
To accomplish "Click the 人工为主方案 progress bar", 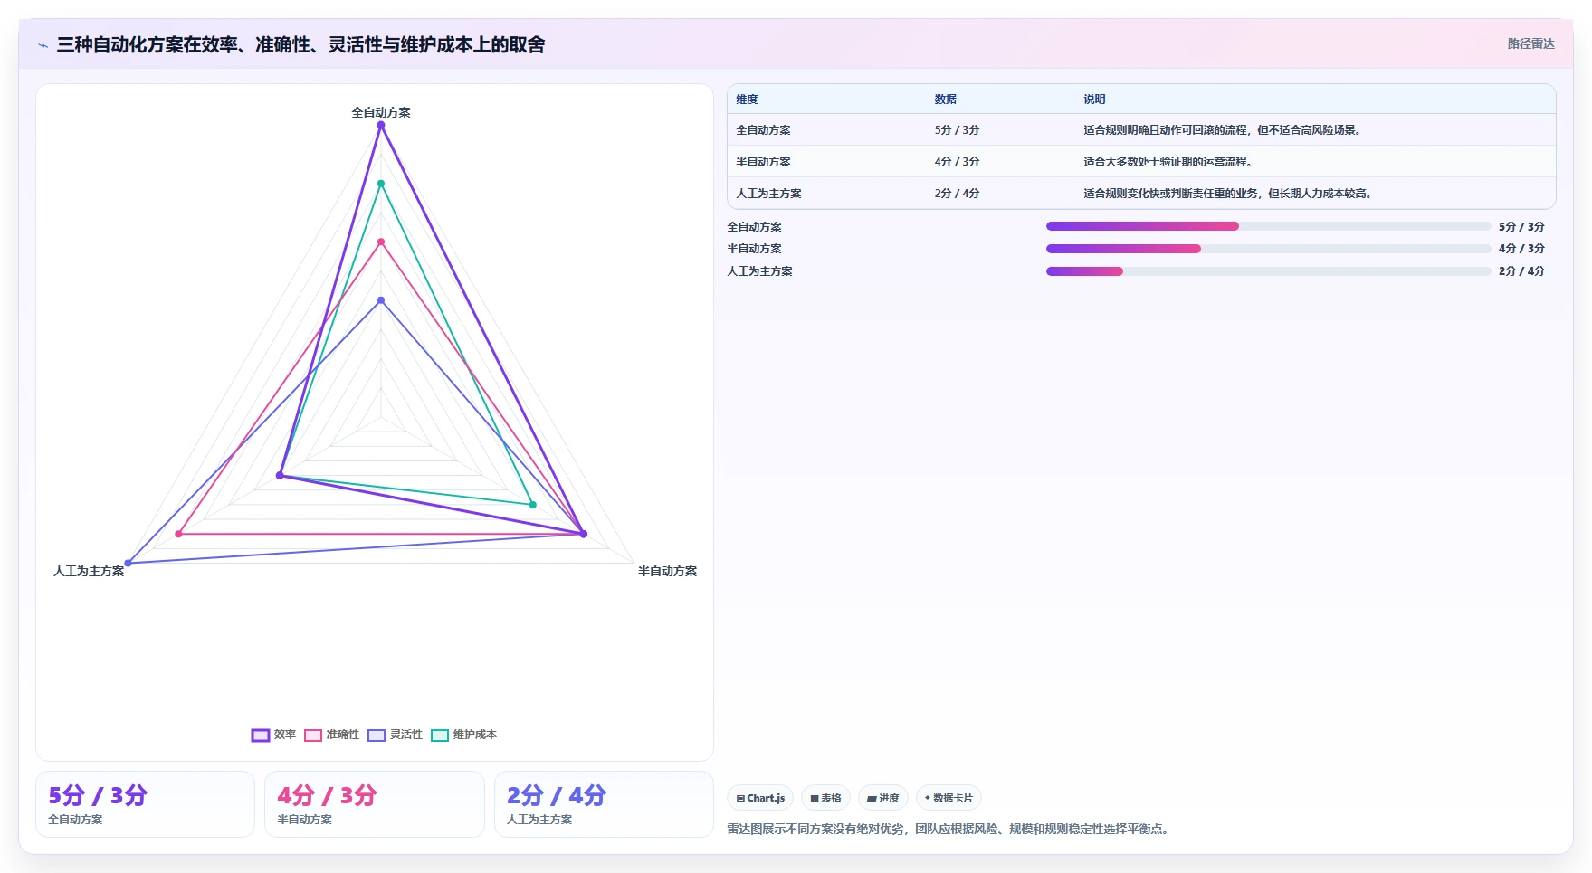I will tap(1268, 271).
